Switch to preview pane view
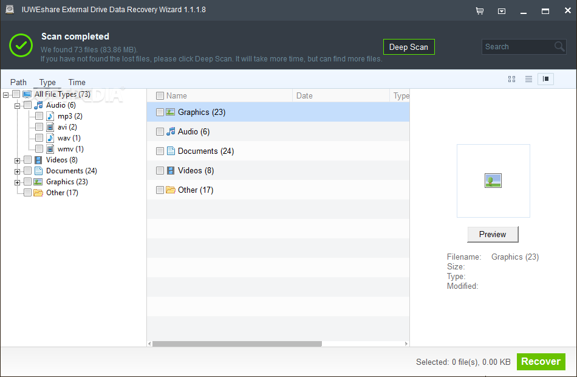The width and height of the screenshot is (577, 377). pyautogui.click(x=546, y=79)
